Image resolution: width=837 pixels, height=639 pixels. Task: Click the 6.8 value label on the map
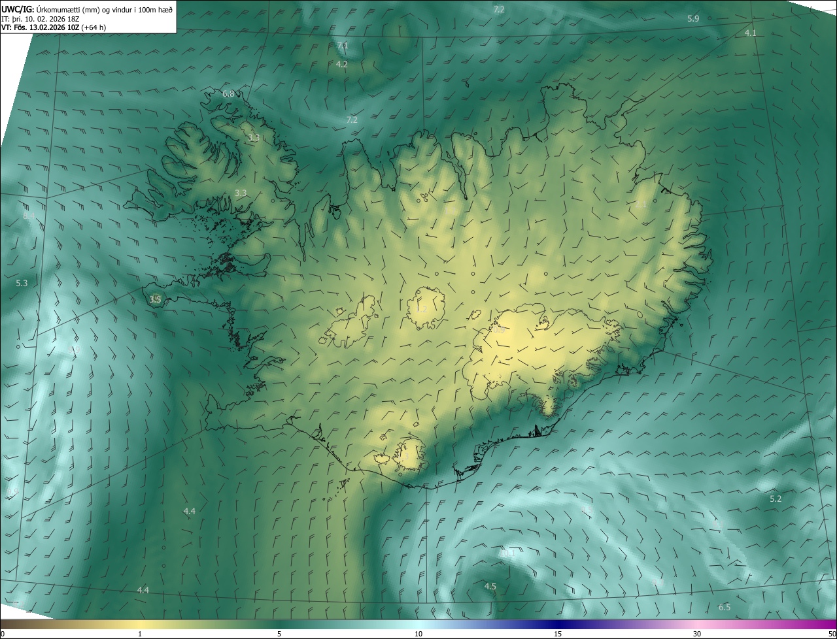[x=228, y=94]
